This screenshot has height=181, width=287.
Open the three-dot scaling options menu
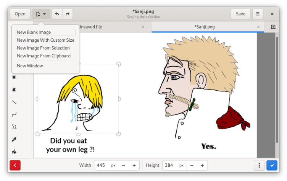tap(259, 165)
